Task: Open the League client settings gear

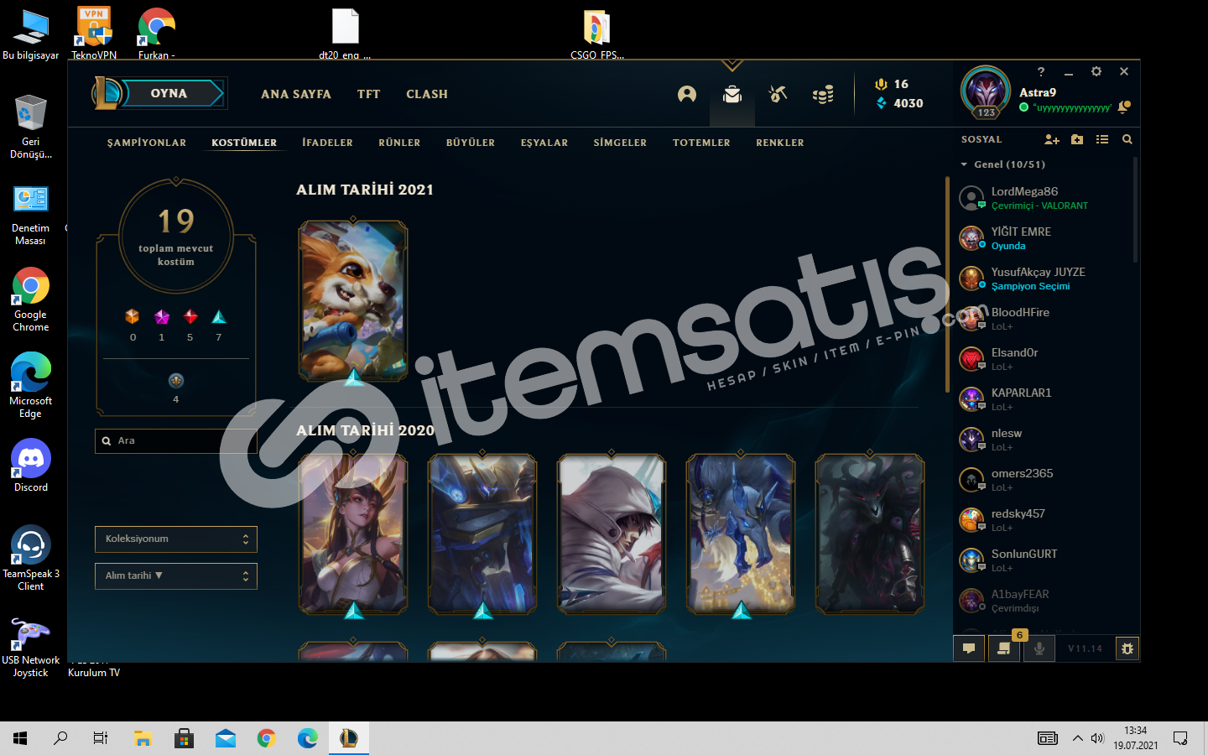Action: pos(1096,72)
